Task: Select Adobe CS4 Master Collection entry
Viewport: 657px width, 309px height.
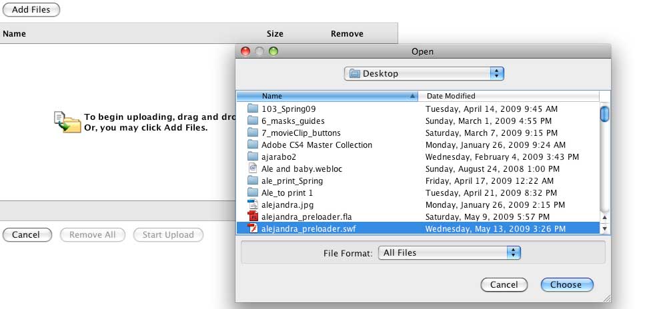Action: click(x=317, y=145)
